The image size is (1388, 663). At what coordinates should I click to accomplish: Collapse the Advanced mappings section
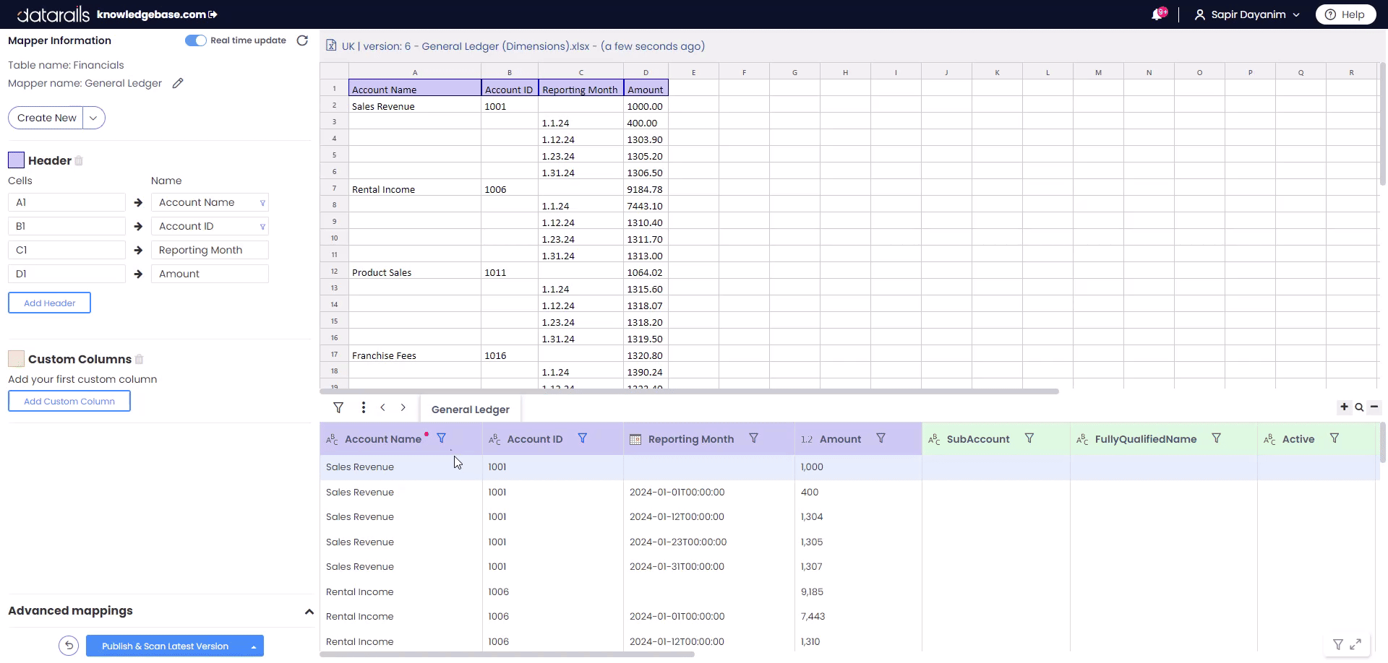pos(309,611)
